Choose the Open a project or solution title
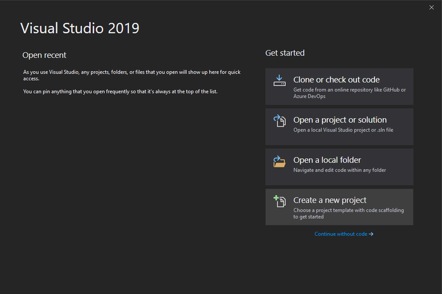442x294 pixels. point(340,120)
